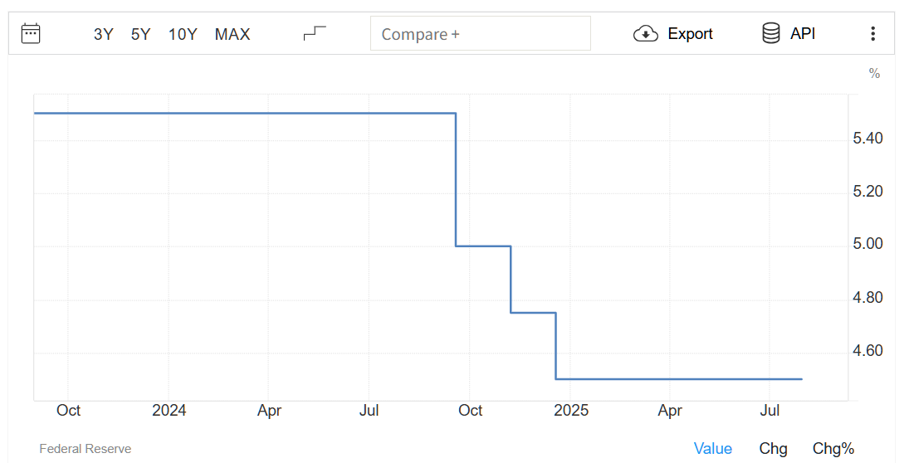
Task: Open the three-dot more options menu
Action: coord(872,34)
